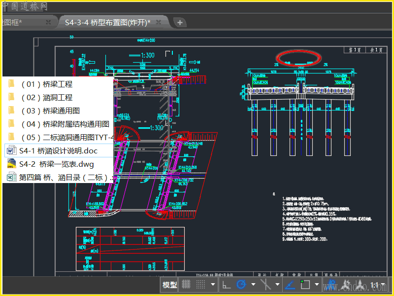
Task: Toggle snap mode dotted grid icon
Action: (x=201, y=285)
